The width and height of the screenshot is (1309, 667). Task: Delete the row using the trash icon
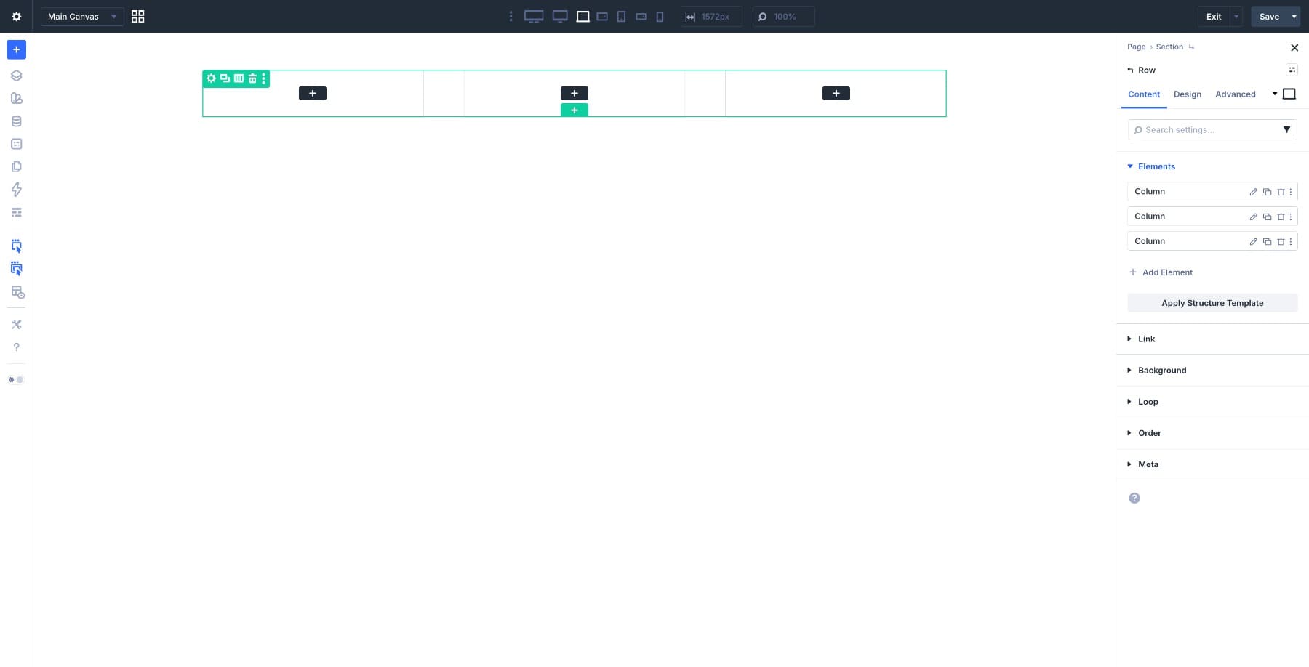click(252, 78)
